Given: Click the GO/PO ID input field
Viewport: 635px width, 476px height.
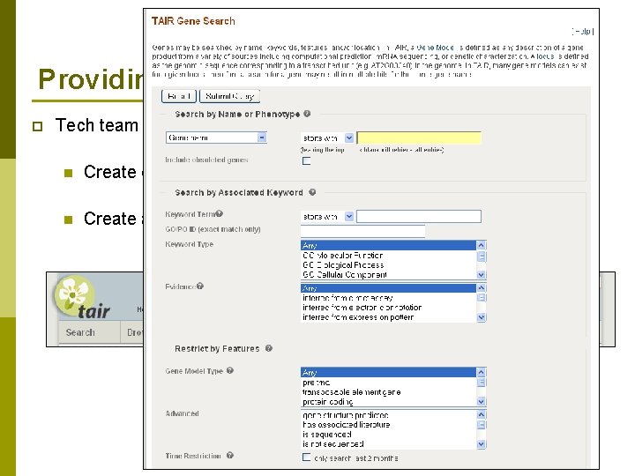Looking at the screenshot, I should click(362, 231).
